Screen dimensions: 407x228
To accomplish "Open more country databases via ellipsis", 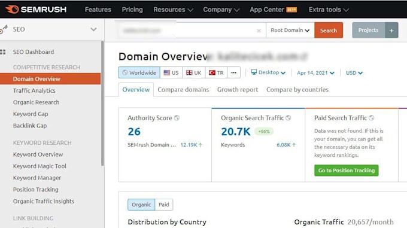I will point(233,72).
